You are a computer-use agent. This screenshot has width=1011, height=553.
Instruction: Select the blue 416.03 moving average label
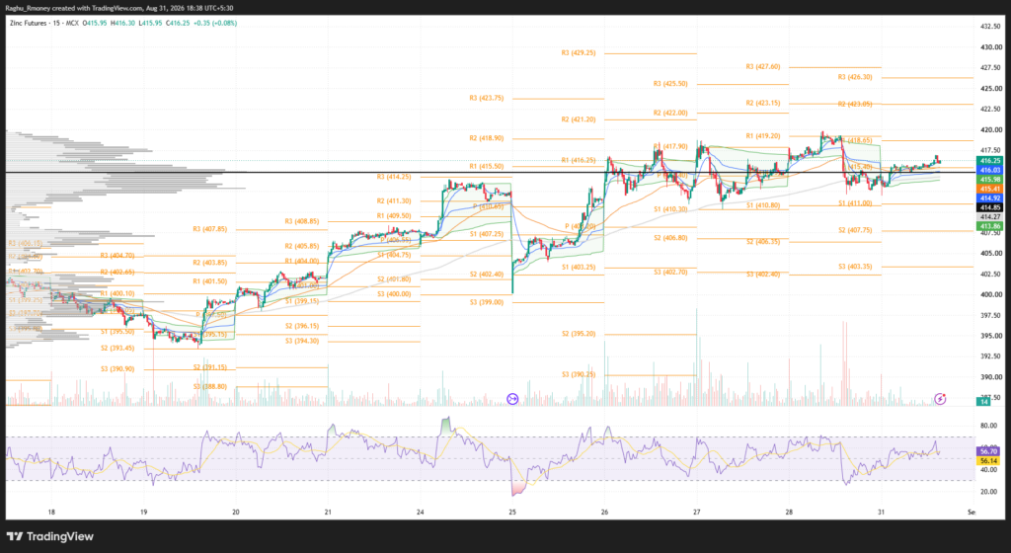989,170
